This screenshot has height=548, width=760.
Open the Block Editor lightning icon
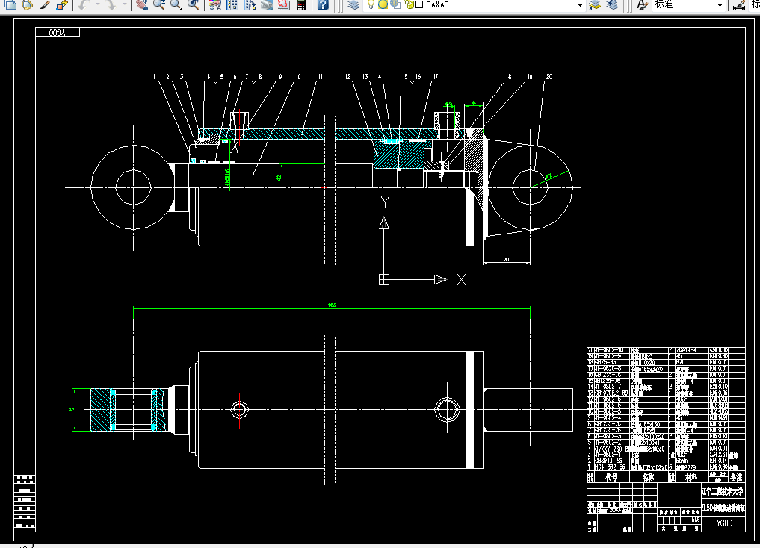click(x=61, y=4)
